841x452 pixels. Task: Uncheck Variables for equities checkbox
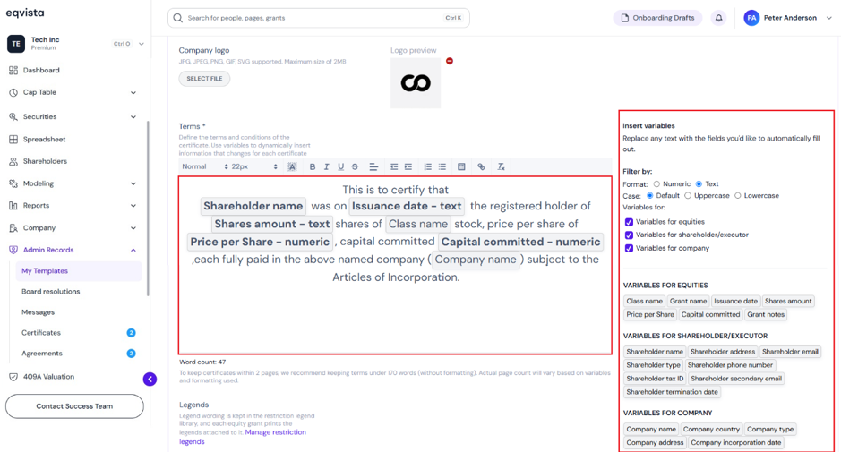tap(629, 222)
